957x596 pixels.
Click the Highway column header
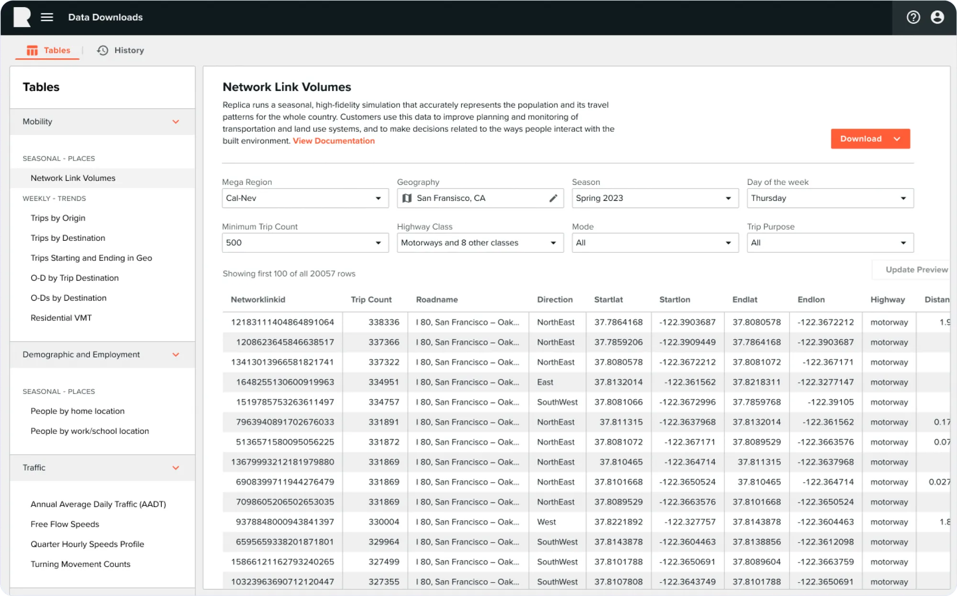[x=888, y=300]
